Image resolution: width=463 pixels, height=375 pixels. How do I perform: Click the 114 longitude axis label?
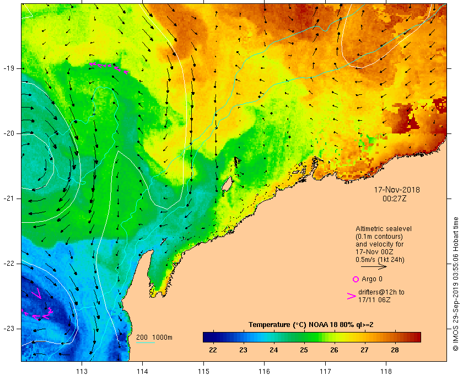point(143,372)
